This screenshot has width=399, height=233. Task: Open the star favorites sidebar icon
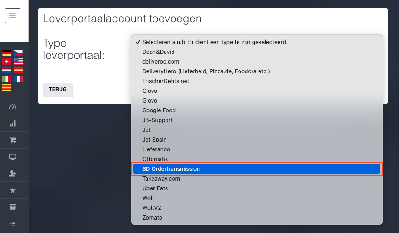pyautogui.click(x=13, y=190)
